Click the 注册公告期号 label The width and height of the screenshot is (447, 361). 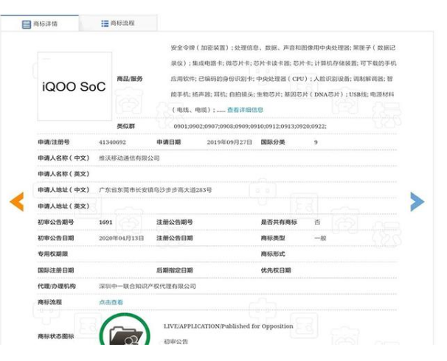tap(175, 222)
